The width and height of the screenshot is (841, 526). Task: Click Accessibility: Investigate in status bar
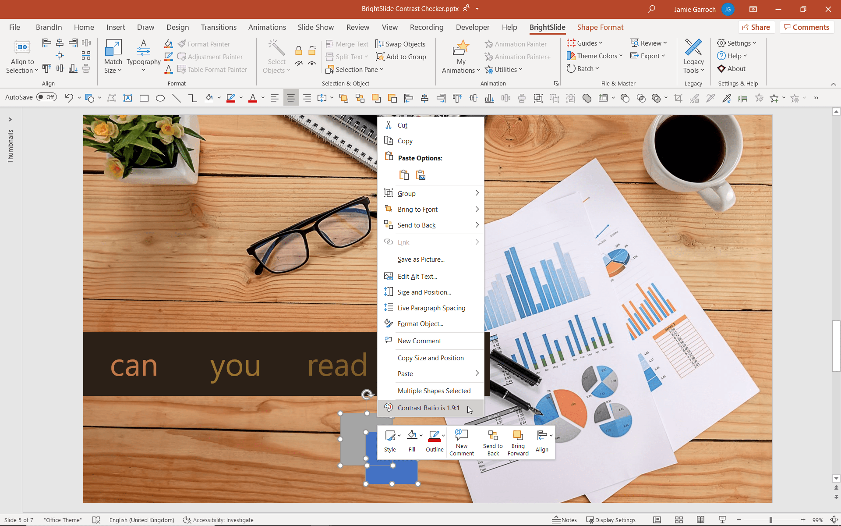218,520
